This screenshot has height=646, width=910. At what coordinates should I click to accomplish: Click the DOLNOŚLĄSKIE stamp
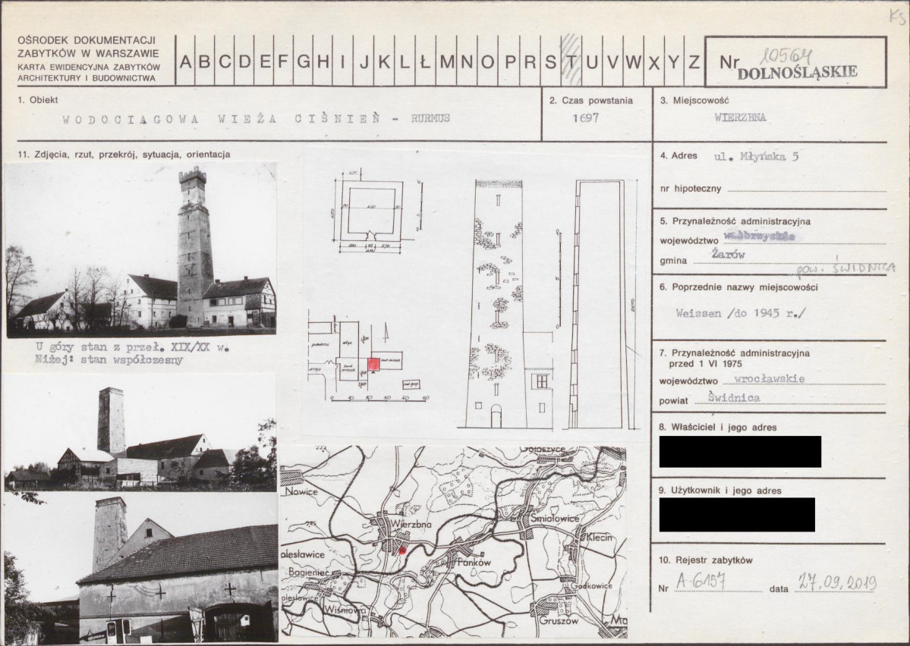797,73
